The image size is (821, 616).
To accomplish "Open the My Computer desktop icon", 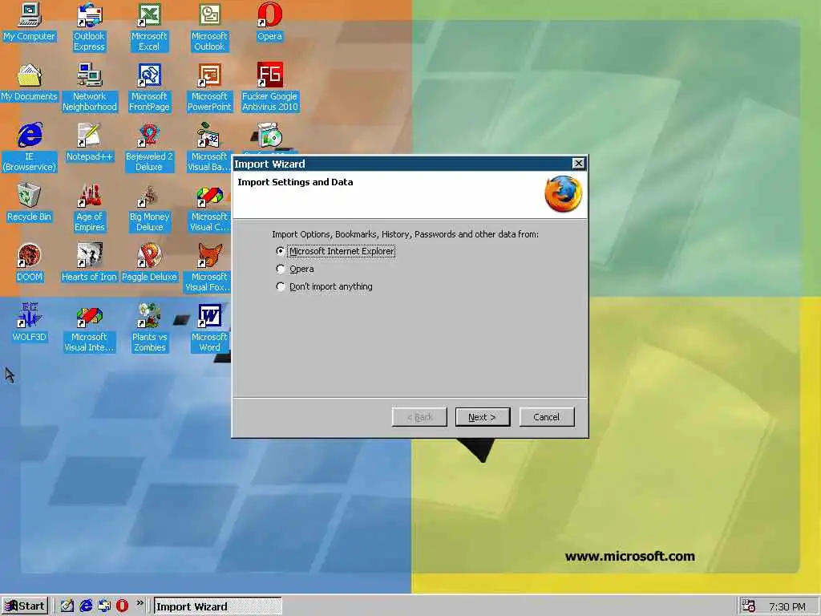I will coord(30,22).
